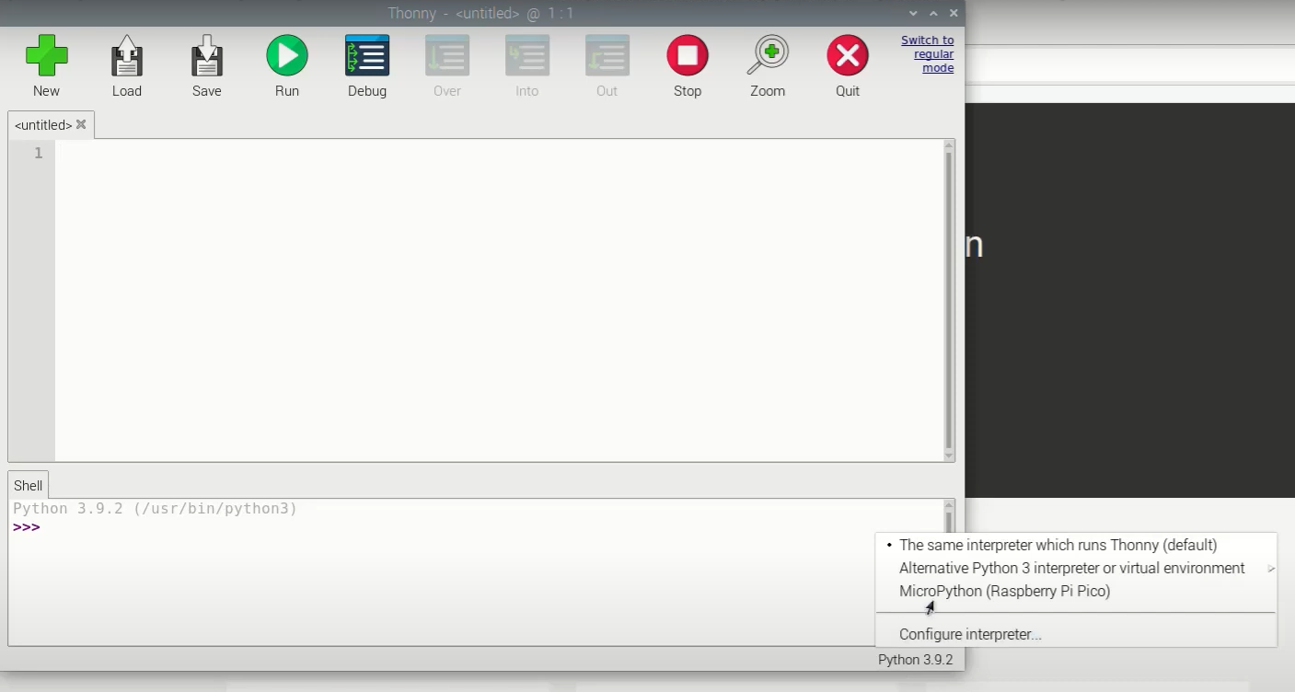Click inside the code editor area
Viewport: 1295px width, 692px height.
(499, 300)
